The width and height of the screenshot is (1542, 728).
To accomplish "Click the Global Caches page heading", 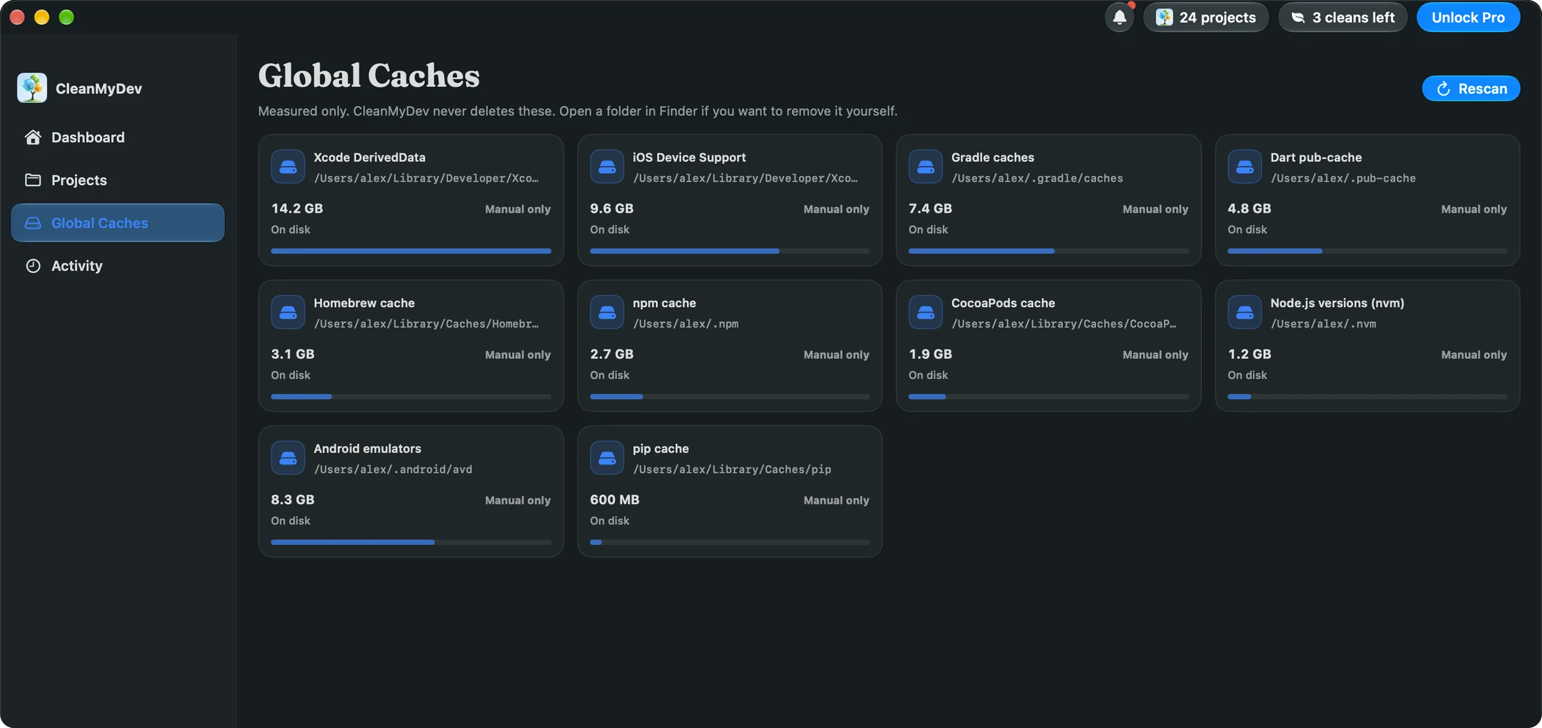I will (369, 75).
